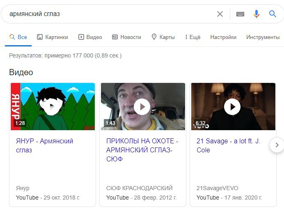The width and height of the screenshot is (284, 216).
Task: Switch to the Картинки tab
Action: 53,37
